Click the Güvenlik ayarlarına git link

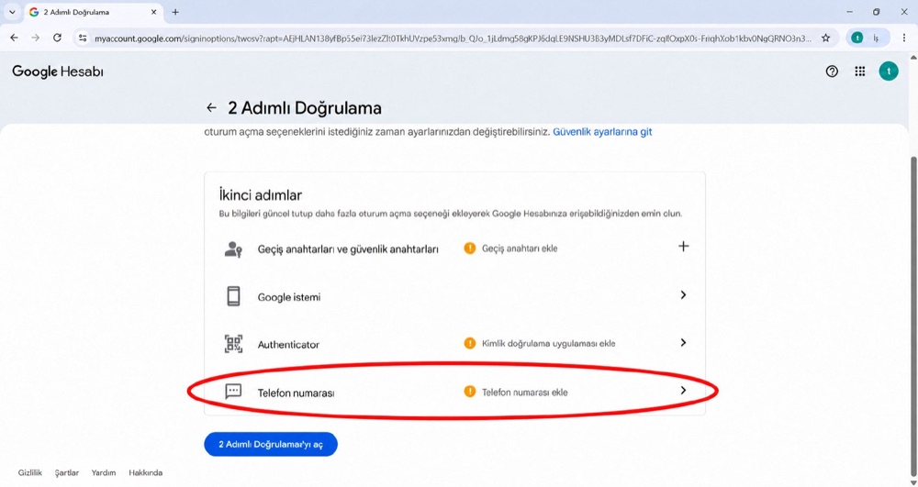pos(602,132)
